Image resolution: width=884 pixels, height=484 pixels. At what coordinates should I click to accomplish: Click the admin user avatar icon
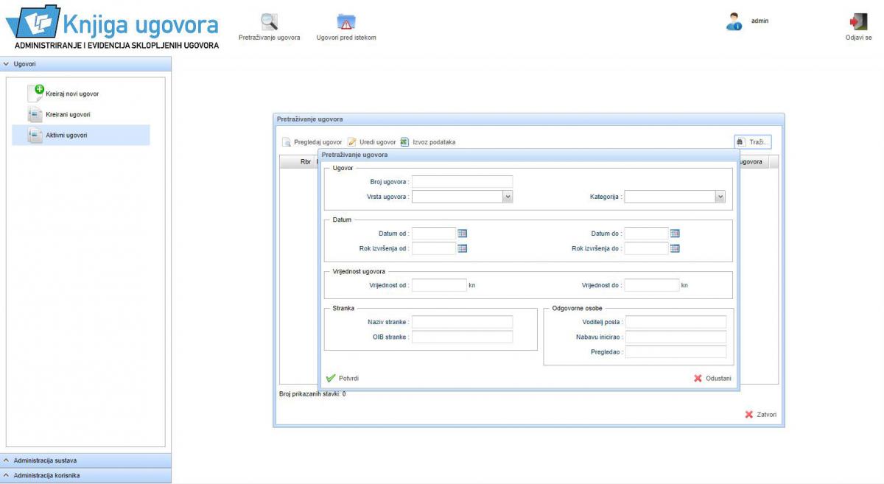[x=734, y=21]
